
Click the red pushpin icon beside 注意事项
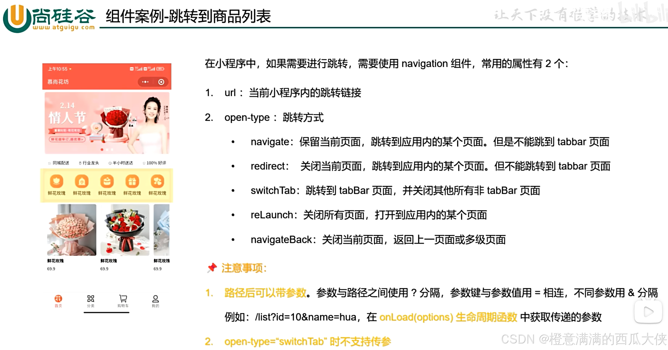click(212, 268)
